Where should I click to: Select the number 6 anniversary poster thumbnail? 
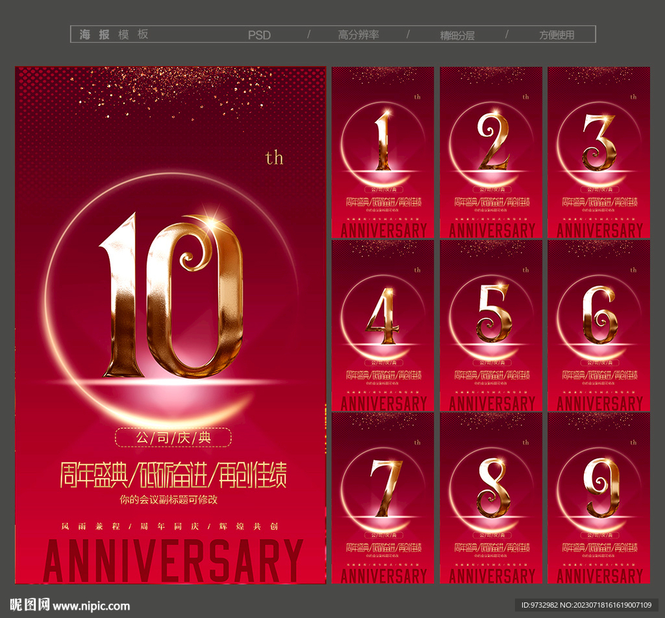(x=599, y=325)
